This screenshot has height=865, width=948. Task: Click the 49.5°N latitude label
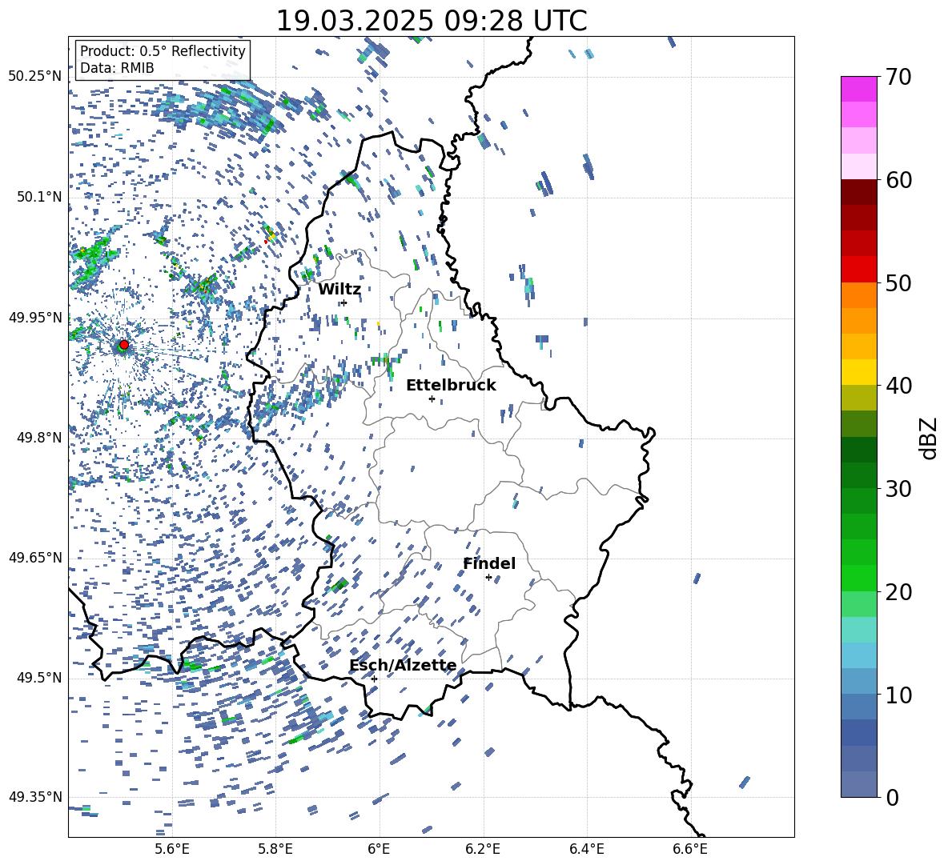(x=38, y=678)
